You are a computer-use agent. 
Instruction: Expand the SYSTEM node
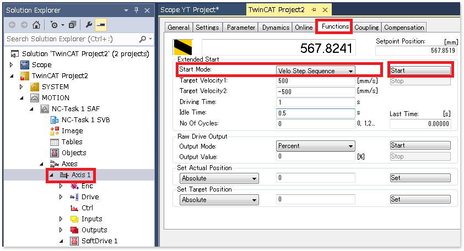(21, 87)
